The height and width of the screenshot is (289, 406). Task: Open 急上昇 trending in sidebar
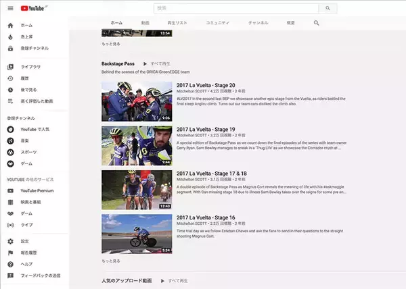(x=10, y=36)
